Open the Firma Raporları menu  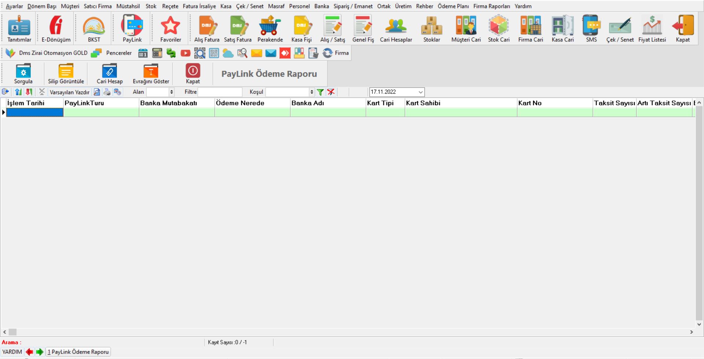tap(491, 6)
